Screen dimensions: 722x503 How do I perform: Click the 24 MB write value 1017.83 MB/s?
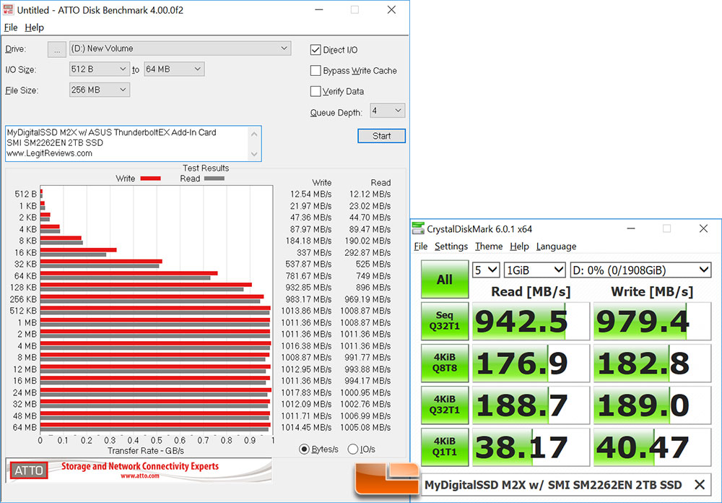(x=306, y=392)
